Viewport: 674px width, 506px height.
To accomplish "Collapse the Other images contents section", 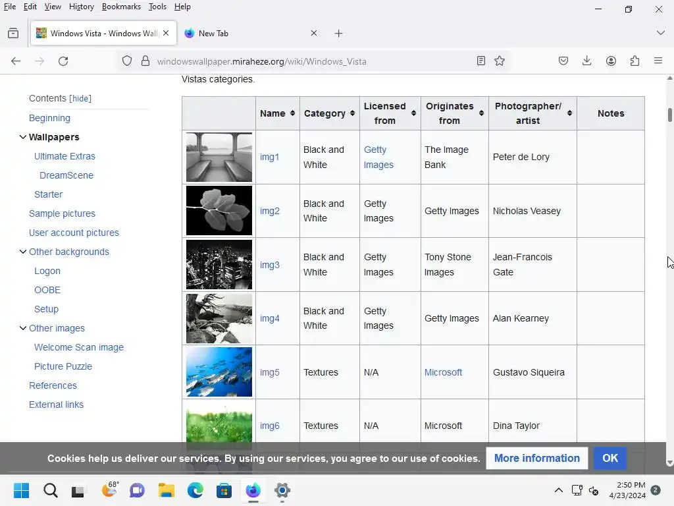I will (23, 328).
